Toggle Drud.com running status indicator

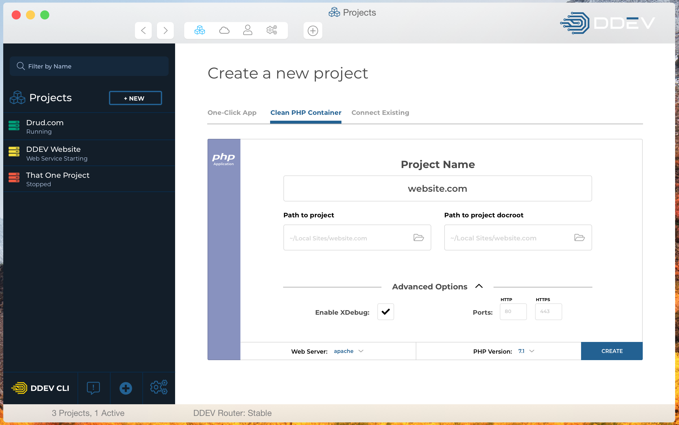(14, 126)
